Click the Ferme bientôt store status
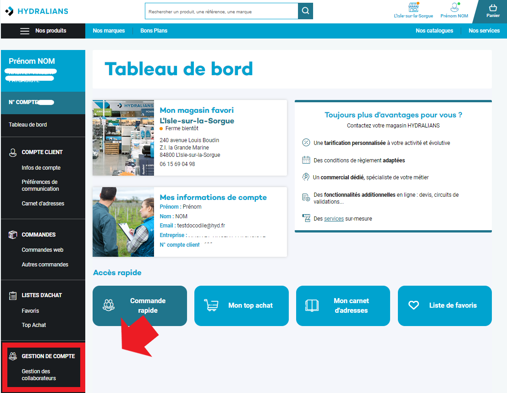 tap(182, 128)
